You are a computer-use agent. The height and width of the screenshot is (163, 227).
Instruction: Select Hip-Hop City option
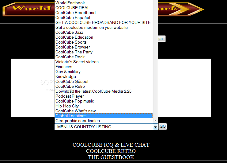(x=104, y=106)
